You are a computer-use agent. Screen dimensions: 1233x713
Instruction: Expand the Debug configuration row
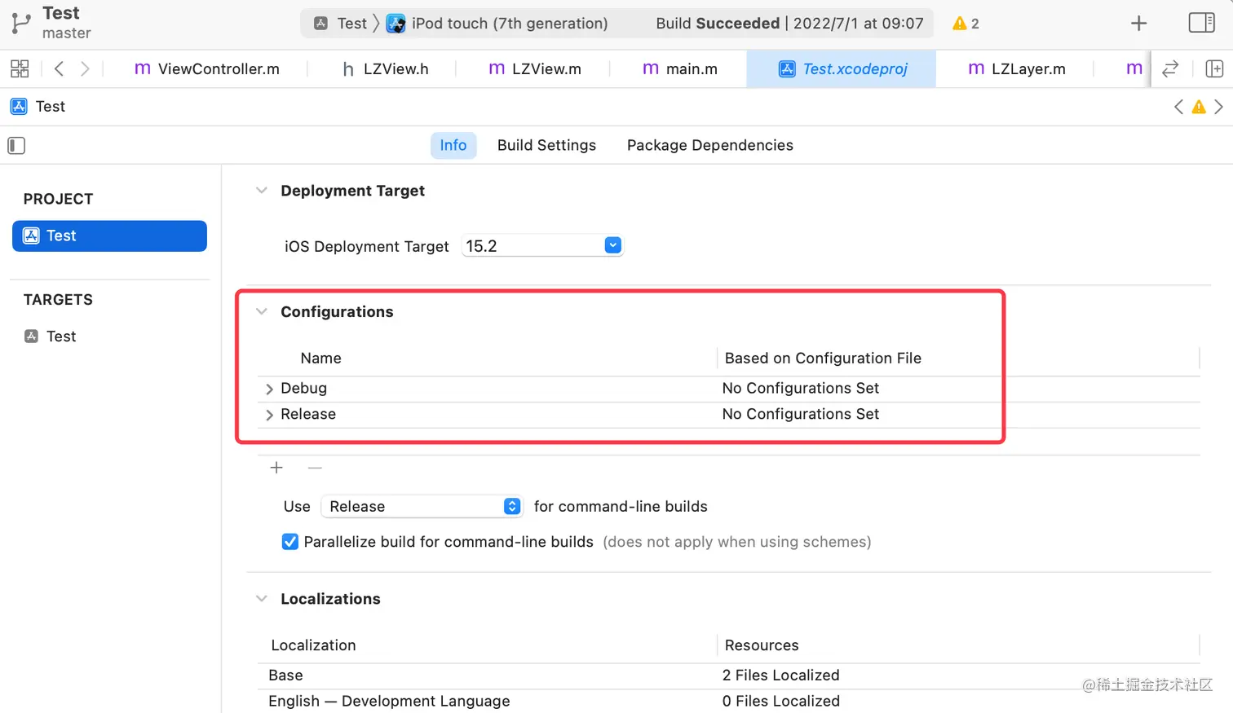[x=269, y=390]
